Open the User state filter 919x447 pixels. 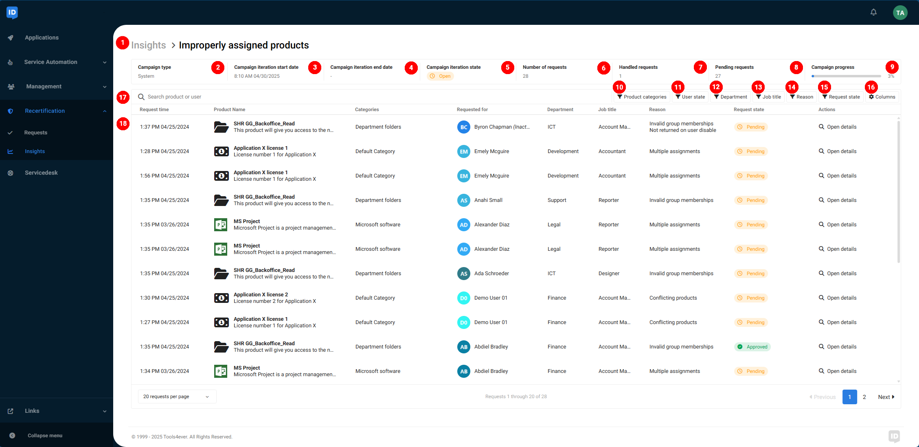tap(690, 97)
